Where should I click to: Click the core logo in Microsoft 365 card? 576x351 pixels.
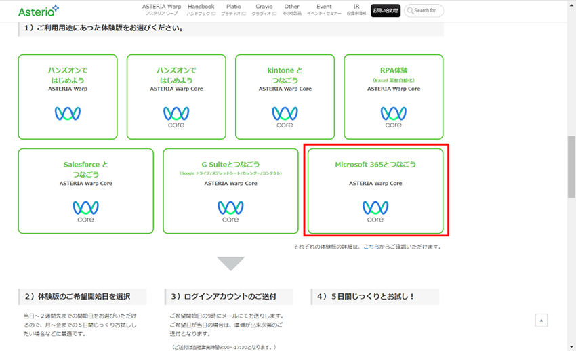pyautogui.click(x=375, y=211)
